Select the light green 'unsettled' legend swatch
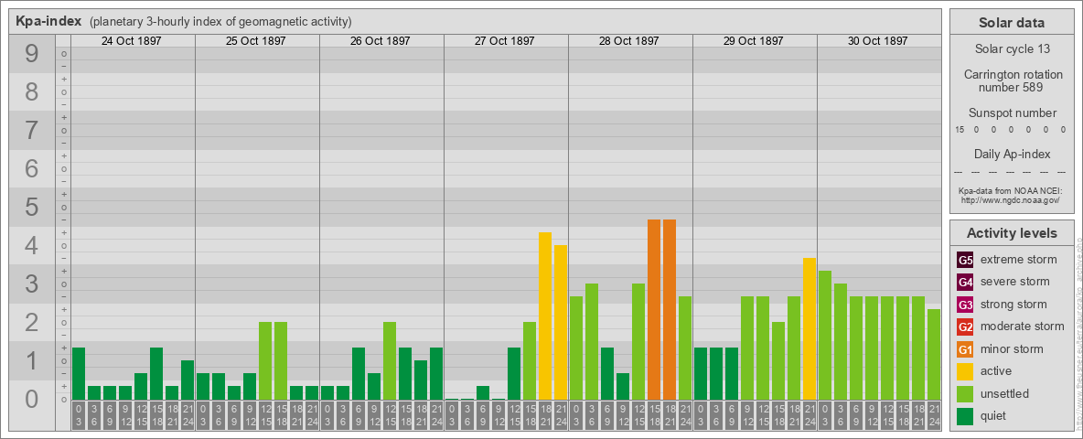Viewport: 1083px width, 439px height. [x=965, y=393]
